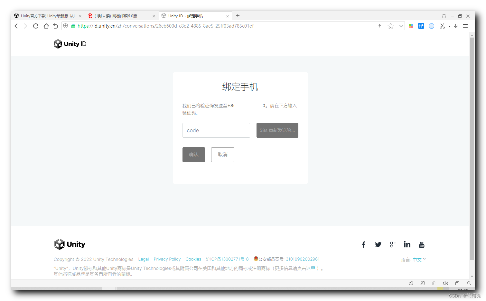This screenshot has height=301, width=486.
Task: Open the Privacy Policy footer link
Action: pyautogui.click(x=167, y=259)
